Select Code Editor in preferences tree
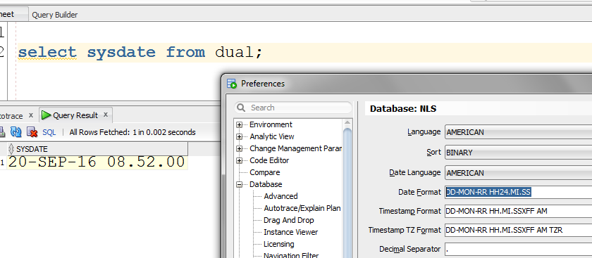 [269, 160]
